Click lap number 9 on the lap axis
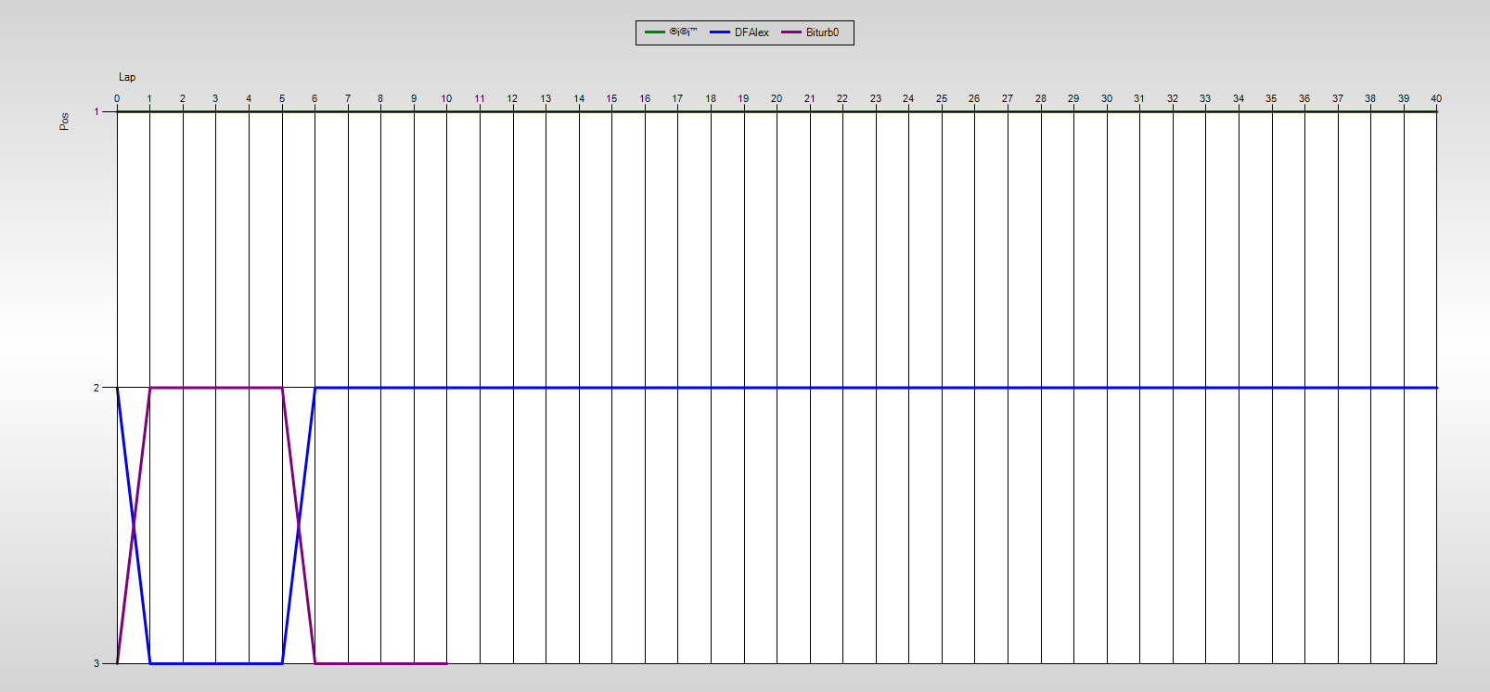Viewport: 1490px width, 692px height. (414, 98)
